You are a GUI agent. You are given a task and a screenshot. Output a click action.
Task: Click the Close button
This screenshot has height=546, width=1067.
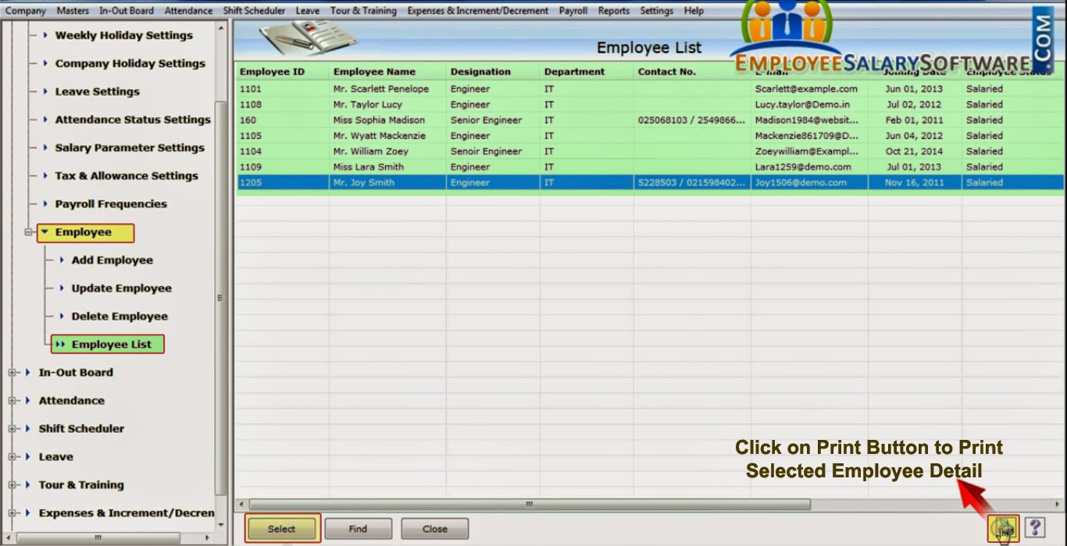click(434, 528)
